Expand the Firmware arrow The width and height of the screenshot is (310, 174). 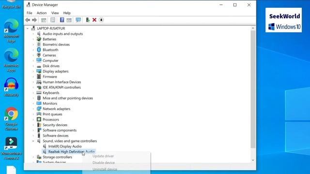pos(33,76)
